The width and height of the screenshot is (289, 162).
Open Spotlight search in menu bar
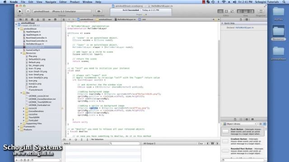click(284, 2)
